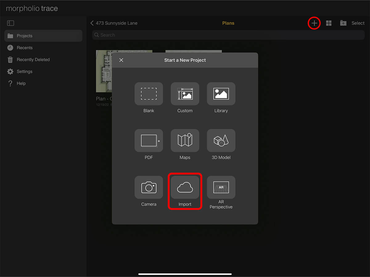Select the AR Perspective option
The width and height of the screenshot is (370, 277).
[x=221, y=187]
